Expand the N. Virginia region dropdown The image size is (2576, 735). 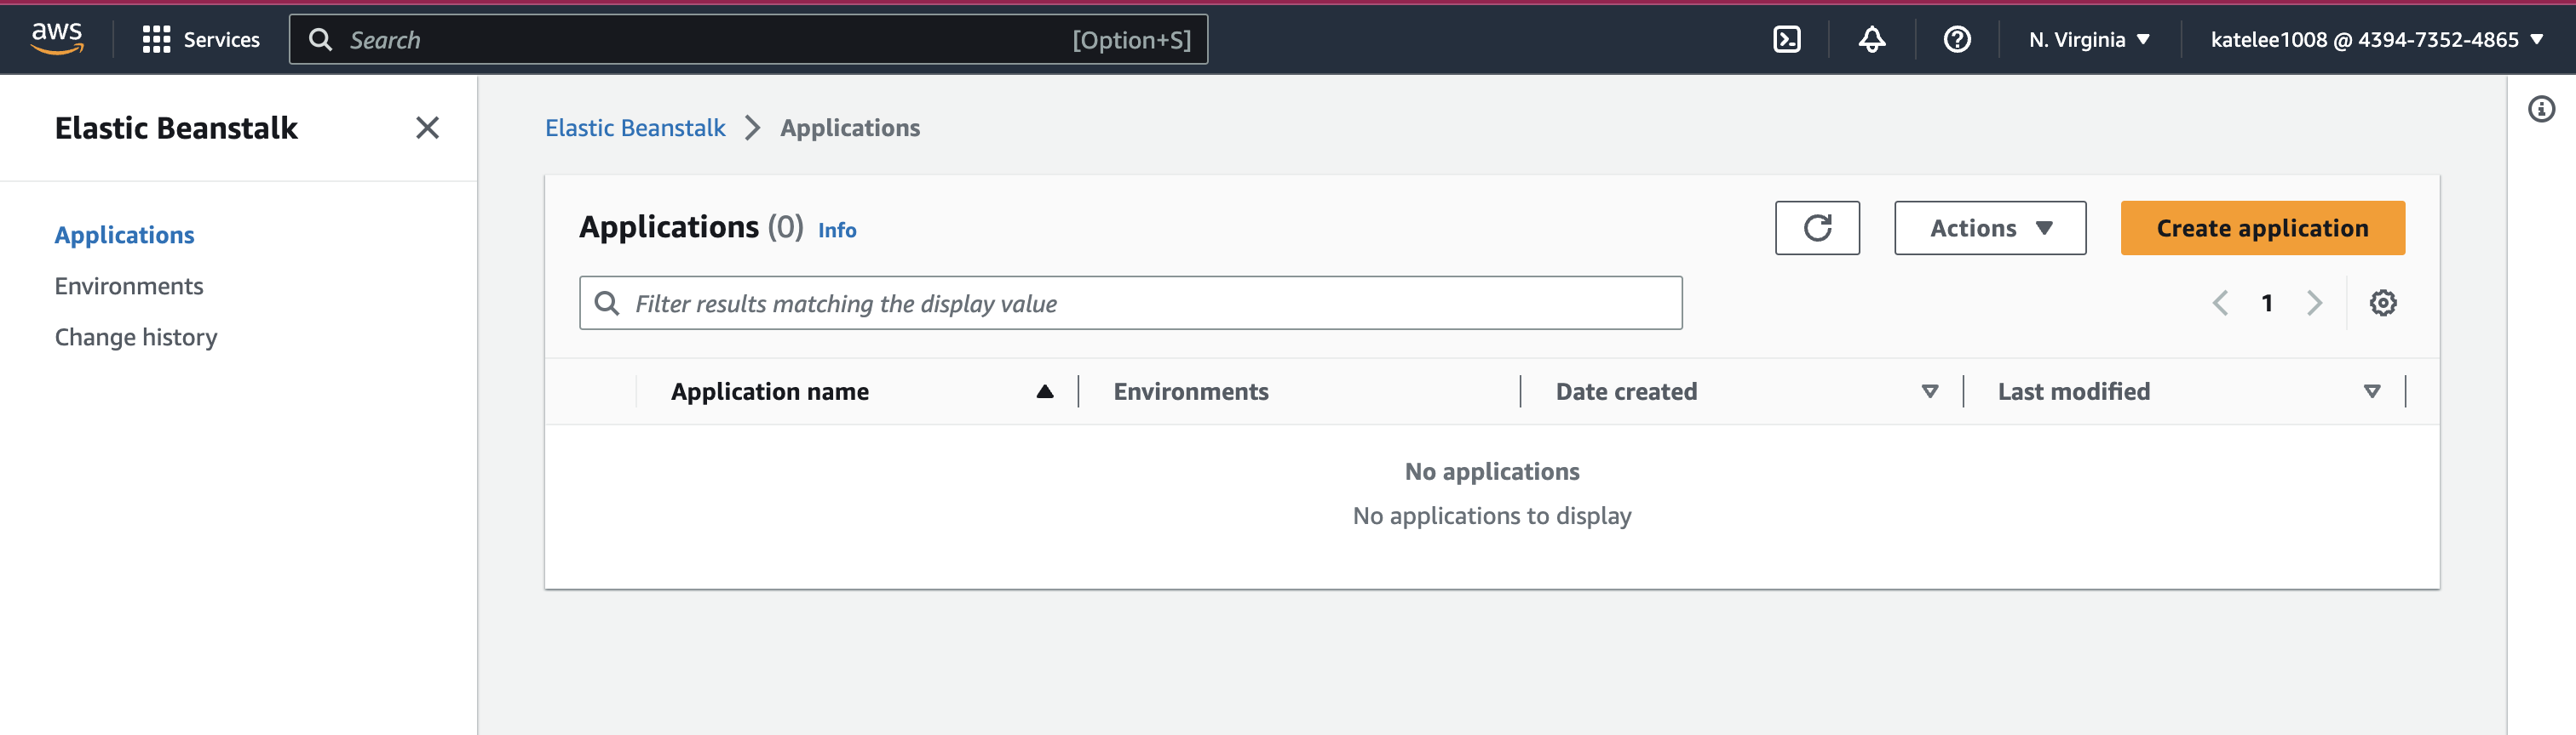click(x=2089, y=40)
